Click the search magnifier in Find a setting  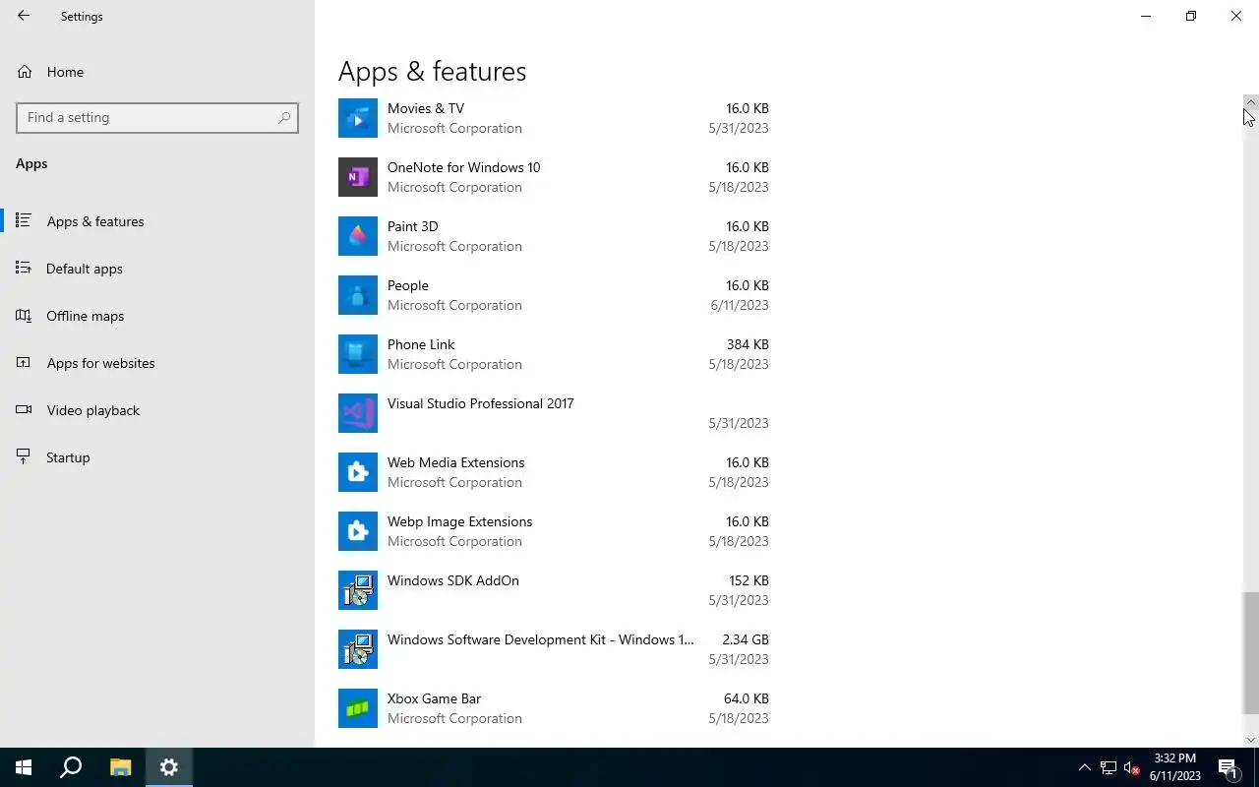click(x=284, y=117)
